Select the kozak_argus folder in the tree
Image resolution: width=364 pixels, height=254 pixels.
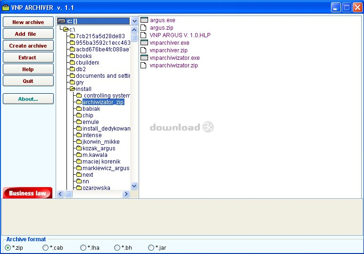pyautogui.click(x=99, y=148)
